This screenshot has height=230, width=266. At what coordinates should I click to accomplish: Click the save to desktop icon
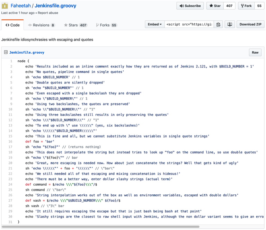pos(230,24)
